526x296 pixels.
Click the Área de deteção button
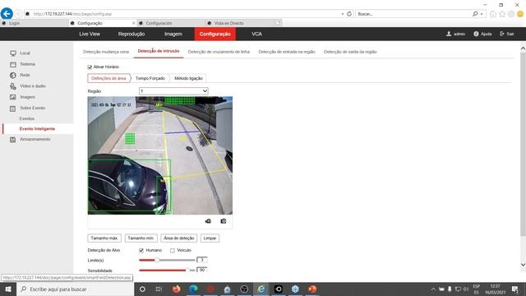click(x=179, y=238)
